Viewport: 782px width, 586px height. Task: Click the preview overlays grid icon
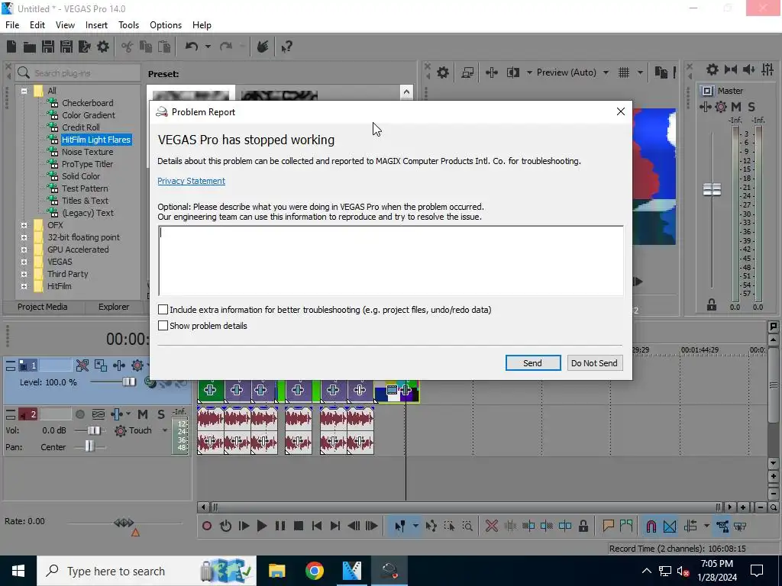624,72
